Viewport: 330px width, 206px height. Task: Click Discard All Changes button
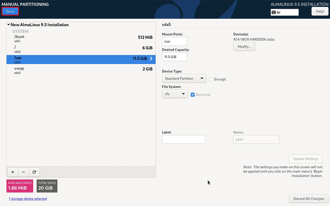pyautogui.click(x=309, y=199)
